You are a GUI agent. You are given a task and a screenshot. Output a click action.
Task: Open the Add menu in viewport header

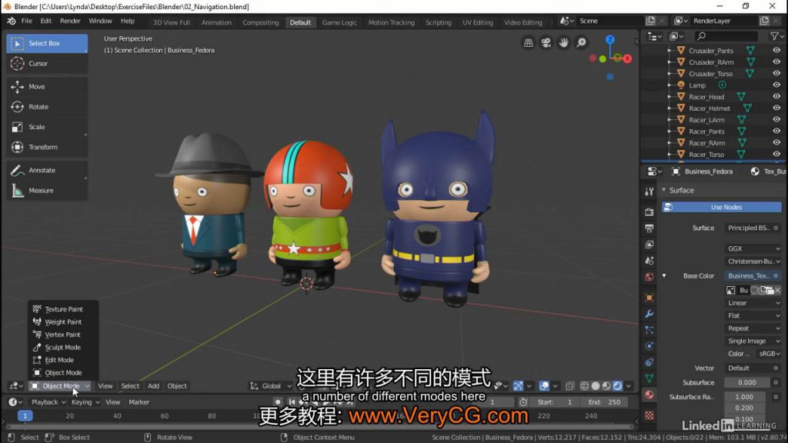153,386
